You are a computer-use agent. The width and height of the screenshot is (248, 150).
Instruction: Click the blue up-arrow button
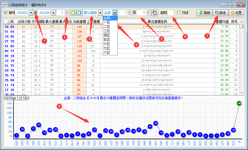[x=79, y=13]
